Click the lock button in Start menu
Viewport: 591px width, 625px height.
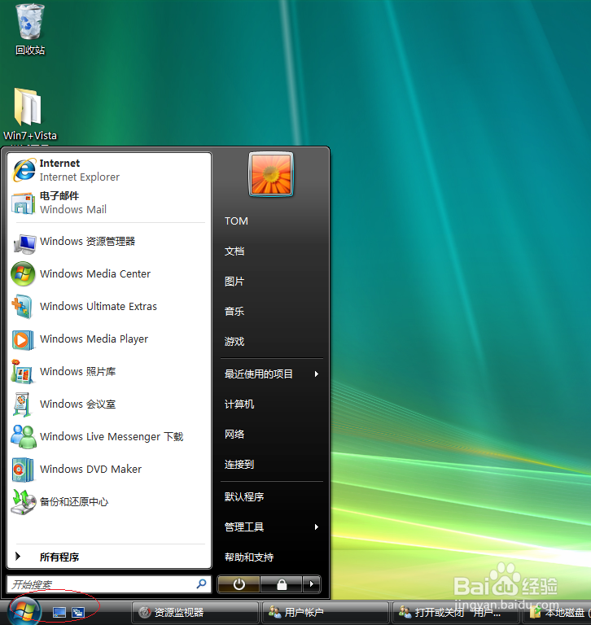click(282, 585)
